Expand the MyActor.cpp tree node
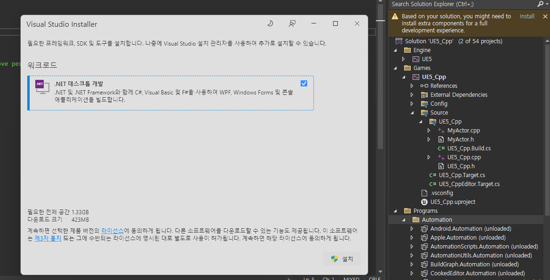The height and width of the screenshot is (280, 550). pos(429,131)
